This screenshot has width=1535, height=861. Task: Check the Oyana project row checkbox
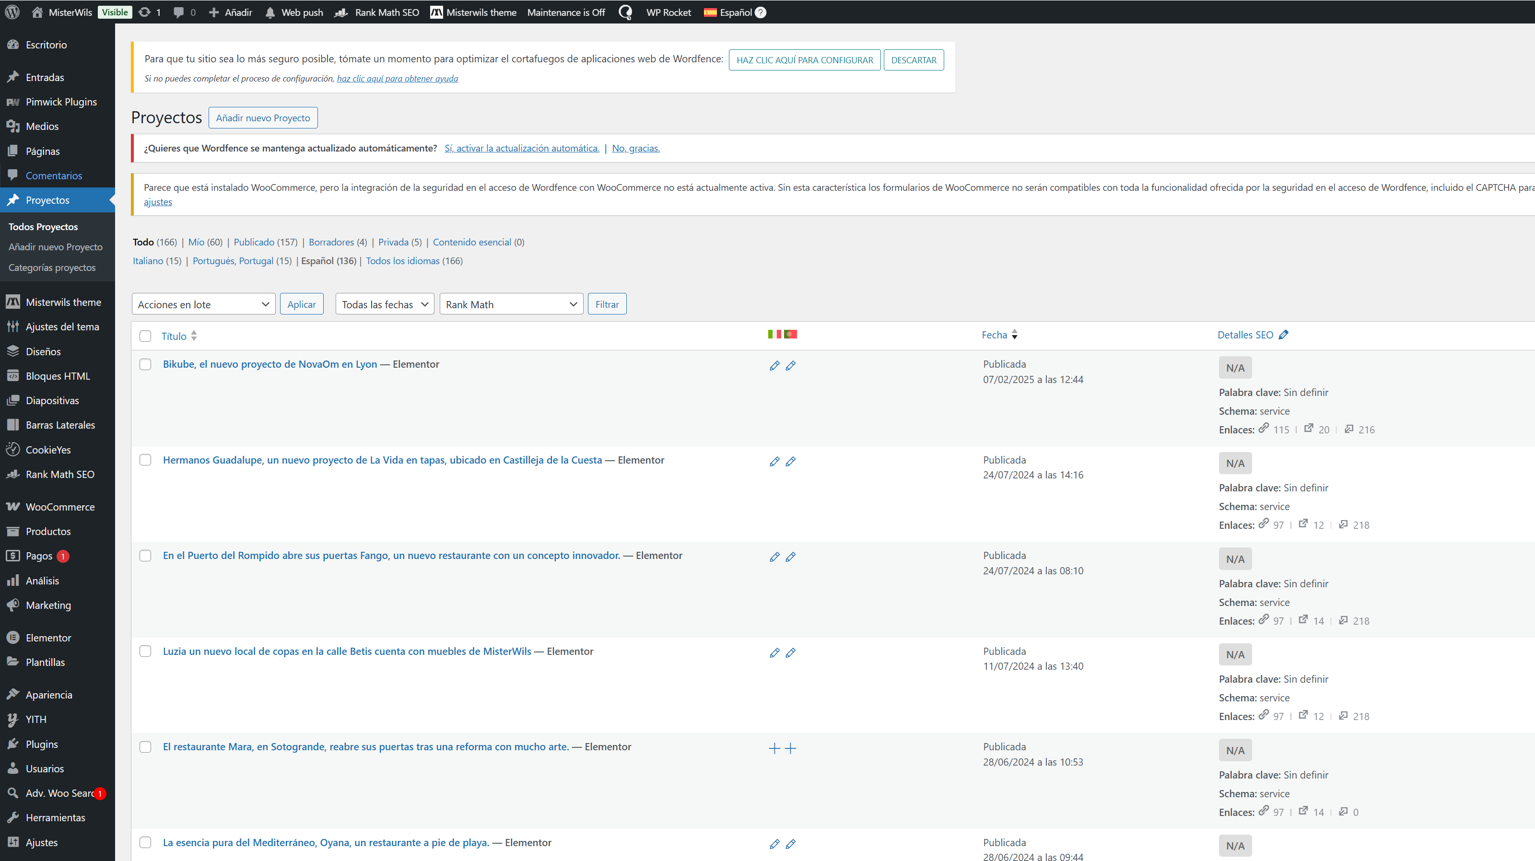point(145,842)
